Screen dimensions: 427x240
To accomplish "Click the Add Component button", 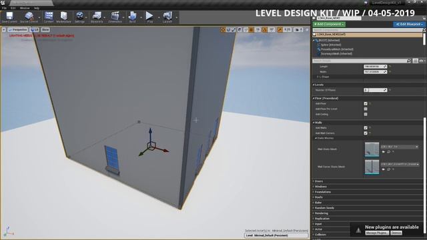I will (x=329, y=24).
